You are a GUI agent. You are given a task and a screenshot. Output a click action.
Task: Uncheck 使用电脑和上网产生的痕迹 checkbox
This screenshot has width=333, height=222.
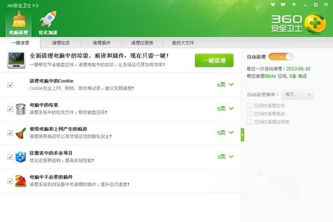coord(10,133)
